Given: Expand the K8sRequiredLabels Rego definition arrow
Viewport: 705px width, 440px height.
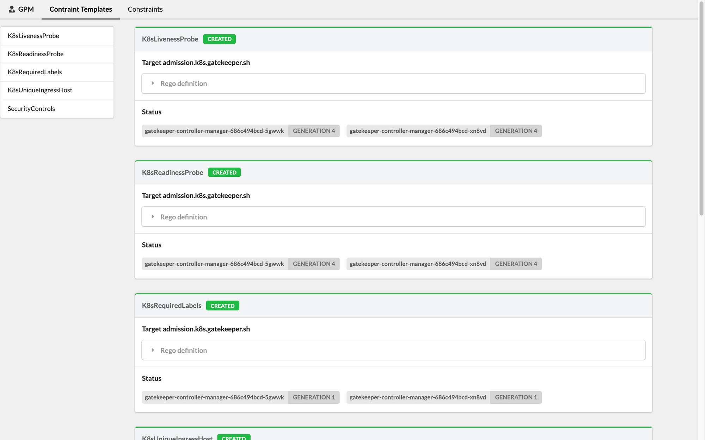Looking at the screenshot, I should point(153,350).
